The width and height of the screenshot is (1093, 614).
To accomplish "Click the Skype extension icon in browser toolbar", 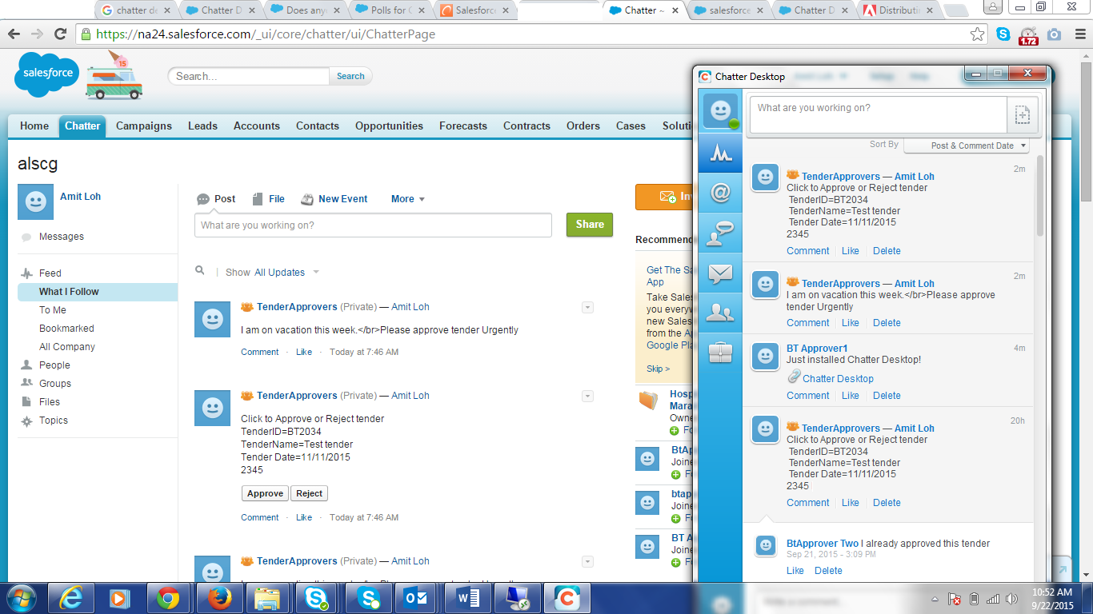I will (1003, 34).
